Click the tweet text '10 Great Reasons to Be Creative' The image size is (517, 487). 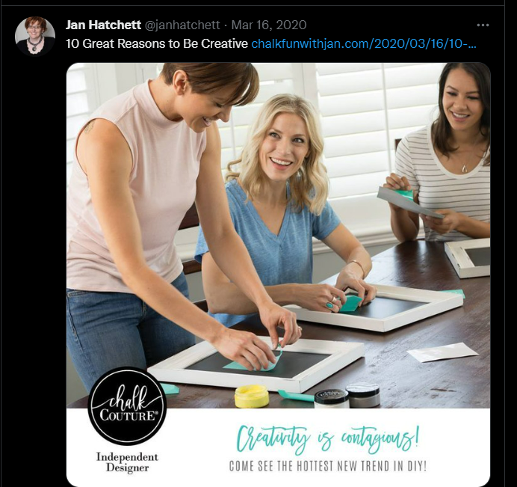pos(157,43)
